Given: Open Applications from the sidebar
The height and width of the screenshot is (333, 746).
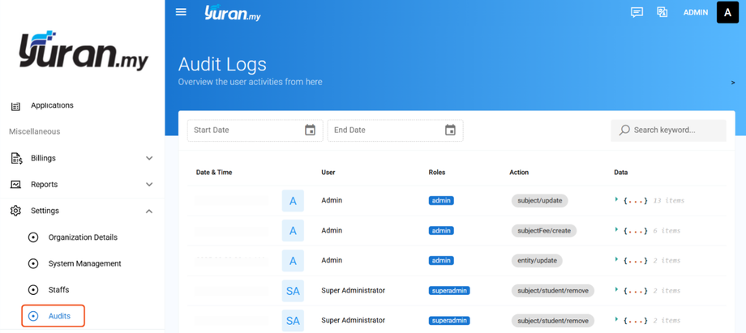Looking at the screenshot, I should click(x=52, y=105).
